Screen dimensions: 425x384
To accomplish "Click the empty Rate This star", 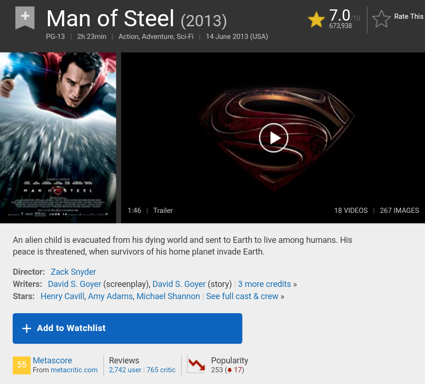I will pyautogui.click(x=381, y=19).
